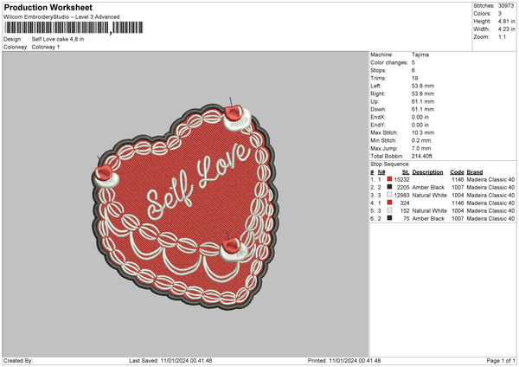
Task: Select the Color changes value 5
Action: point(413,62)
